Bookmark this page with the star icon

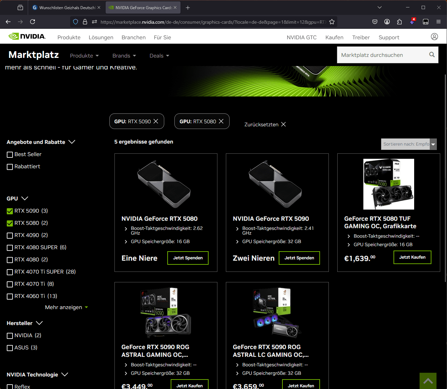[332, 22]
